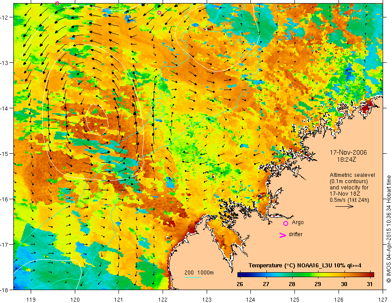The width and height of the screenshot is (392, 303).
Task: Click the temperature color bar scale
Action: 306,275
